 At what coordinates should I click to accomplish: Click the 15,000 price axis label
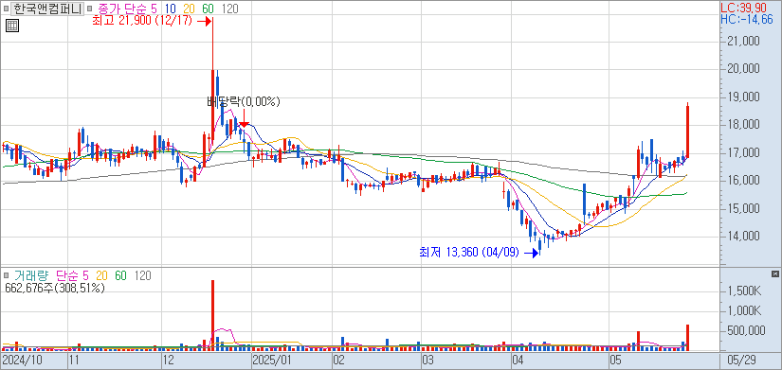click(743, 208)
